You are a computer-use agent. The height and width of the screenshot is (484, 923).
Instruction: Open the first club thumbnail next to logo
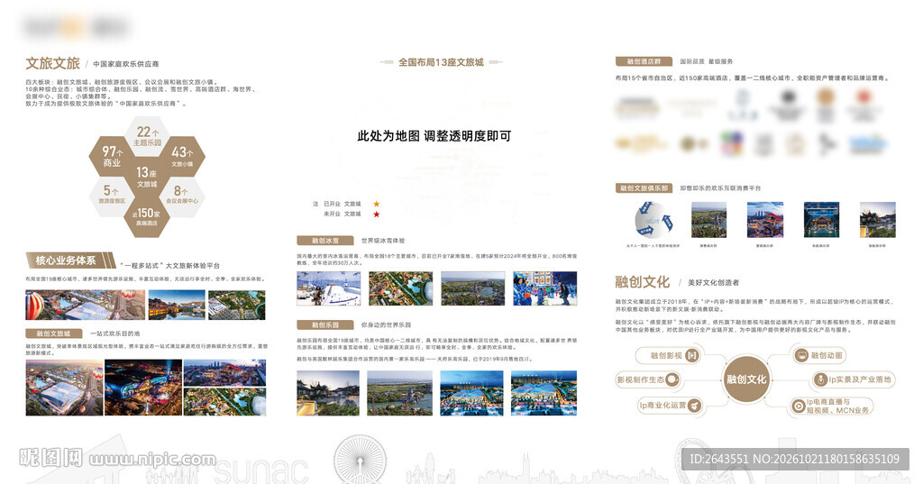point(708,220)
